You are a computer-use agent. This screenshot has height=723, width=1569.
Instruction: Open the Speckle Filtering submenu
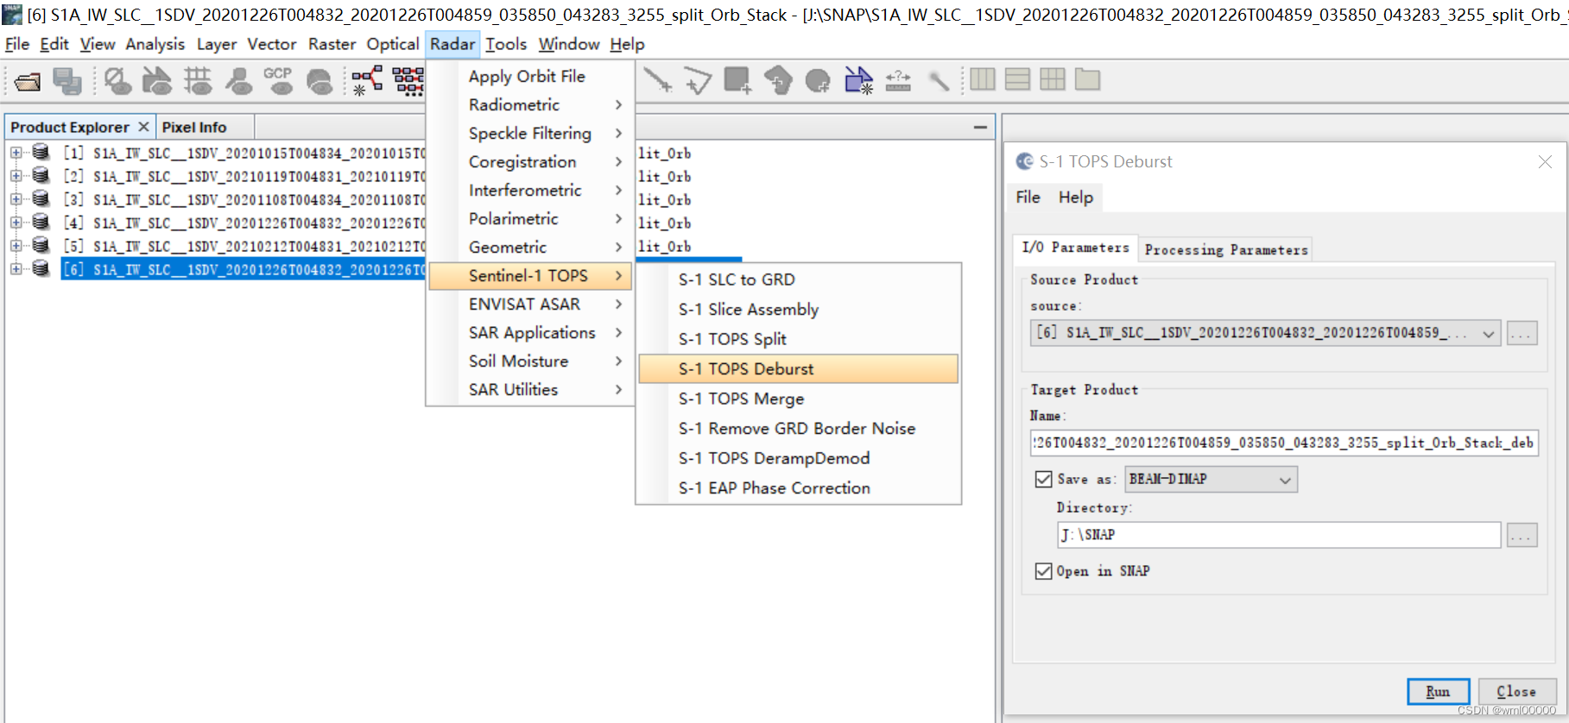click(x=531, y=133)
